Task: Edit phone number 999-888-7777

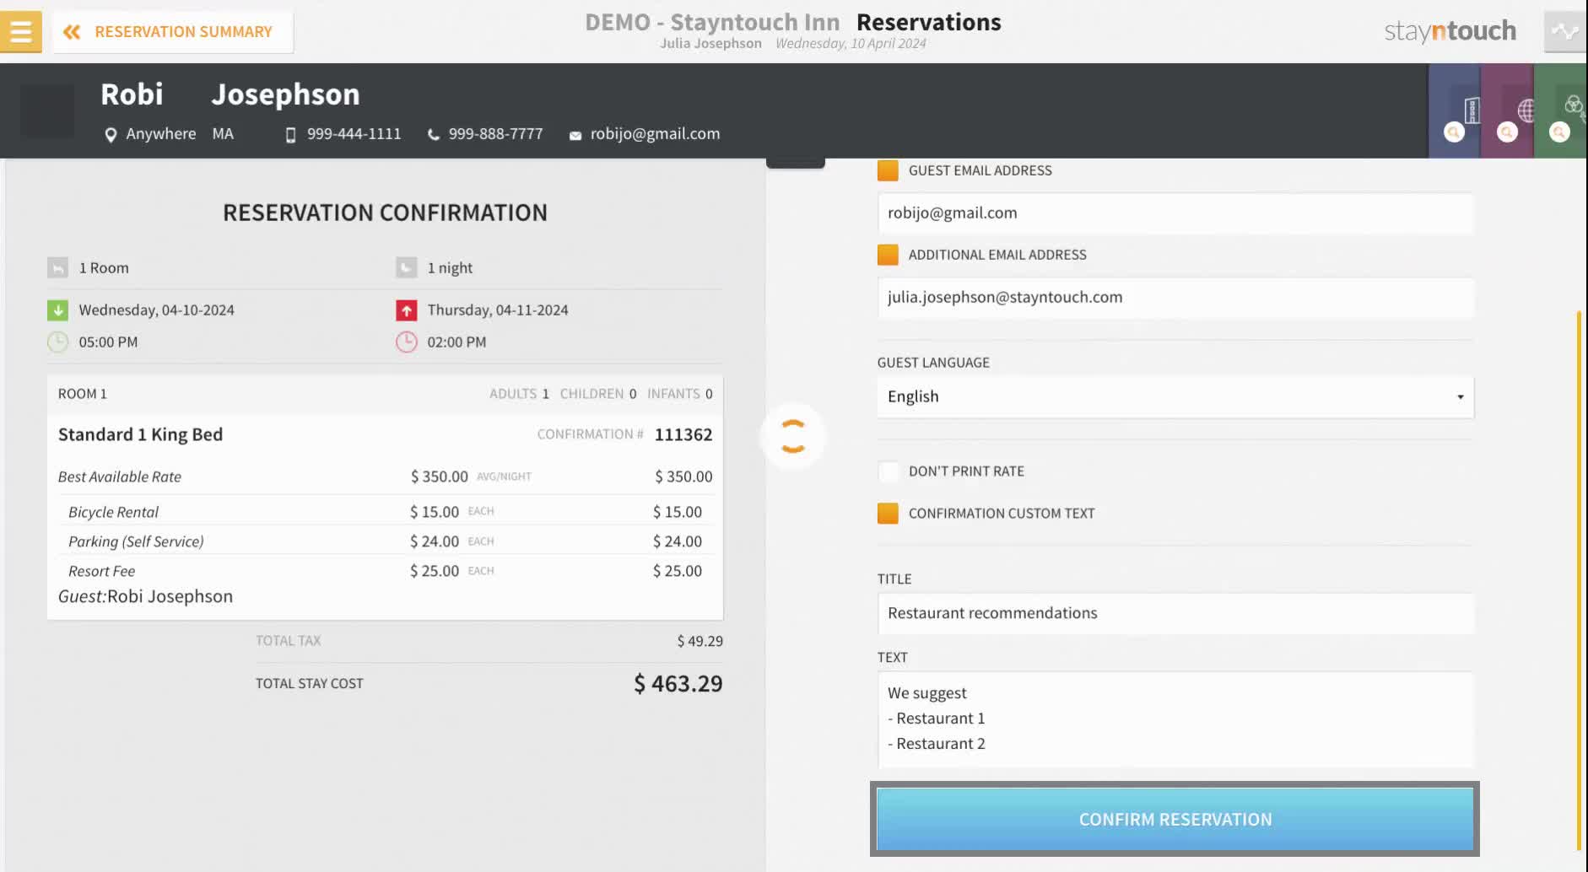Action: point(495,134)
